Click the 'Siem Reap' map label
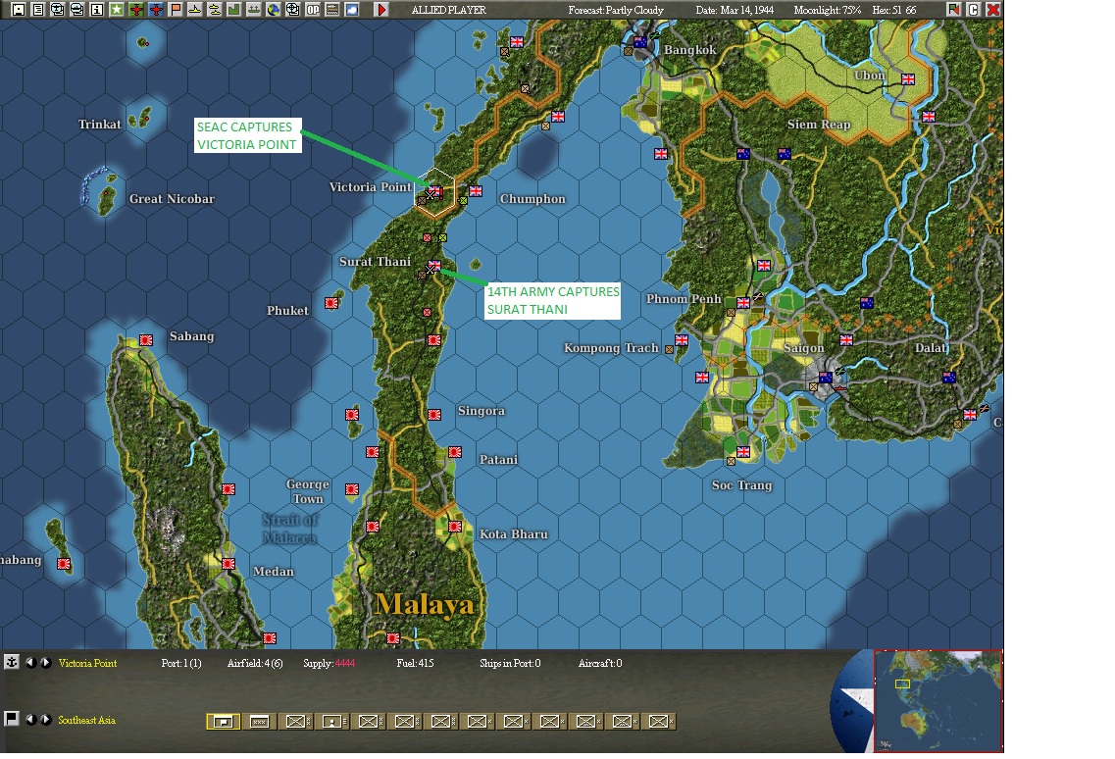1115x759 pixels. coord(819,124)
